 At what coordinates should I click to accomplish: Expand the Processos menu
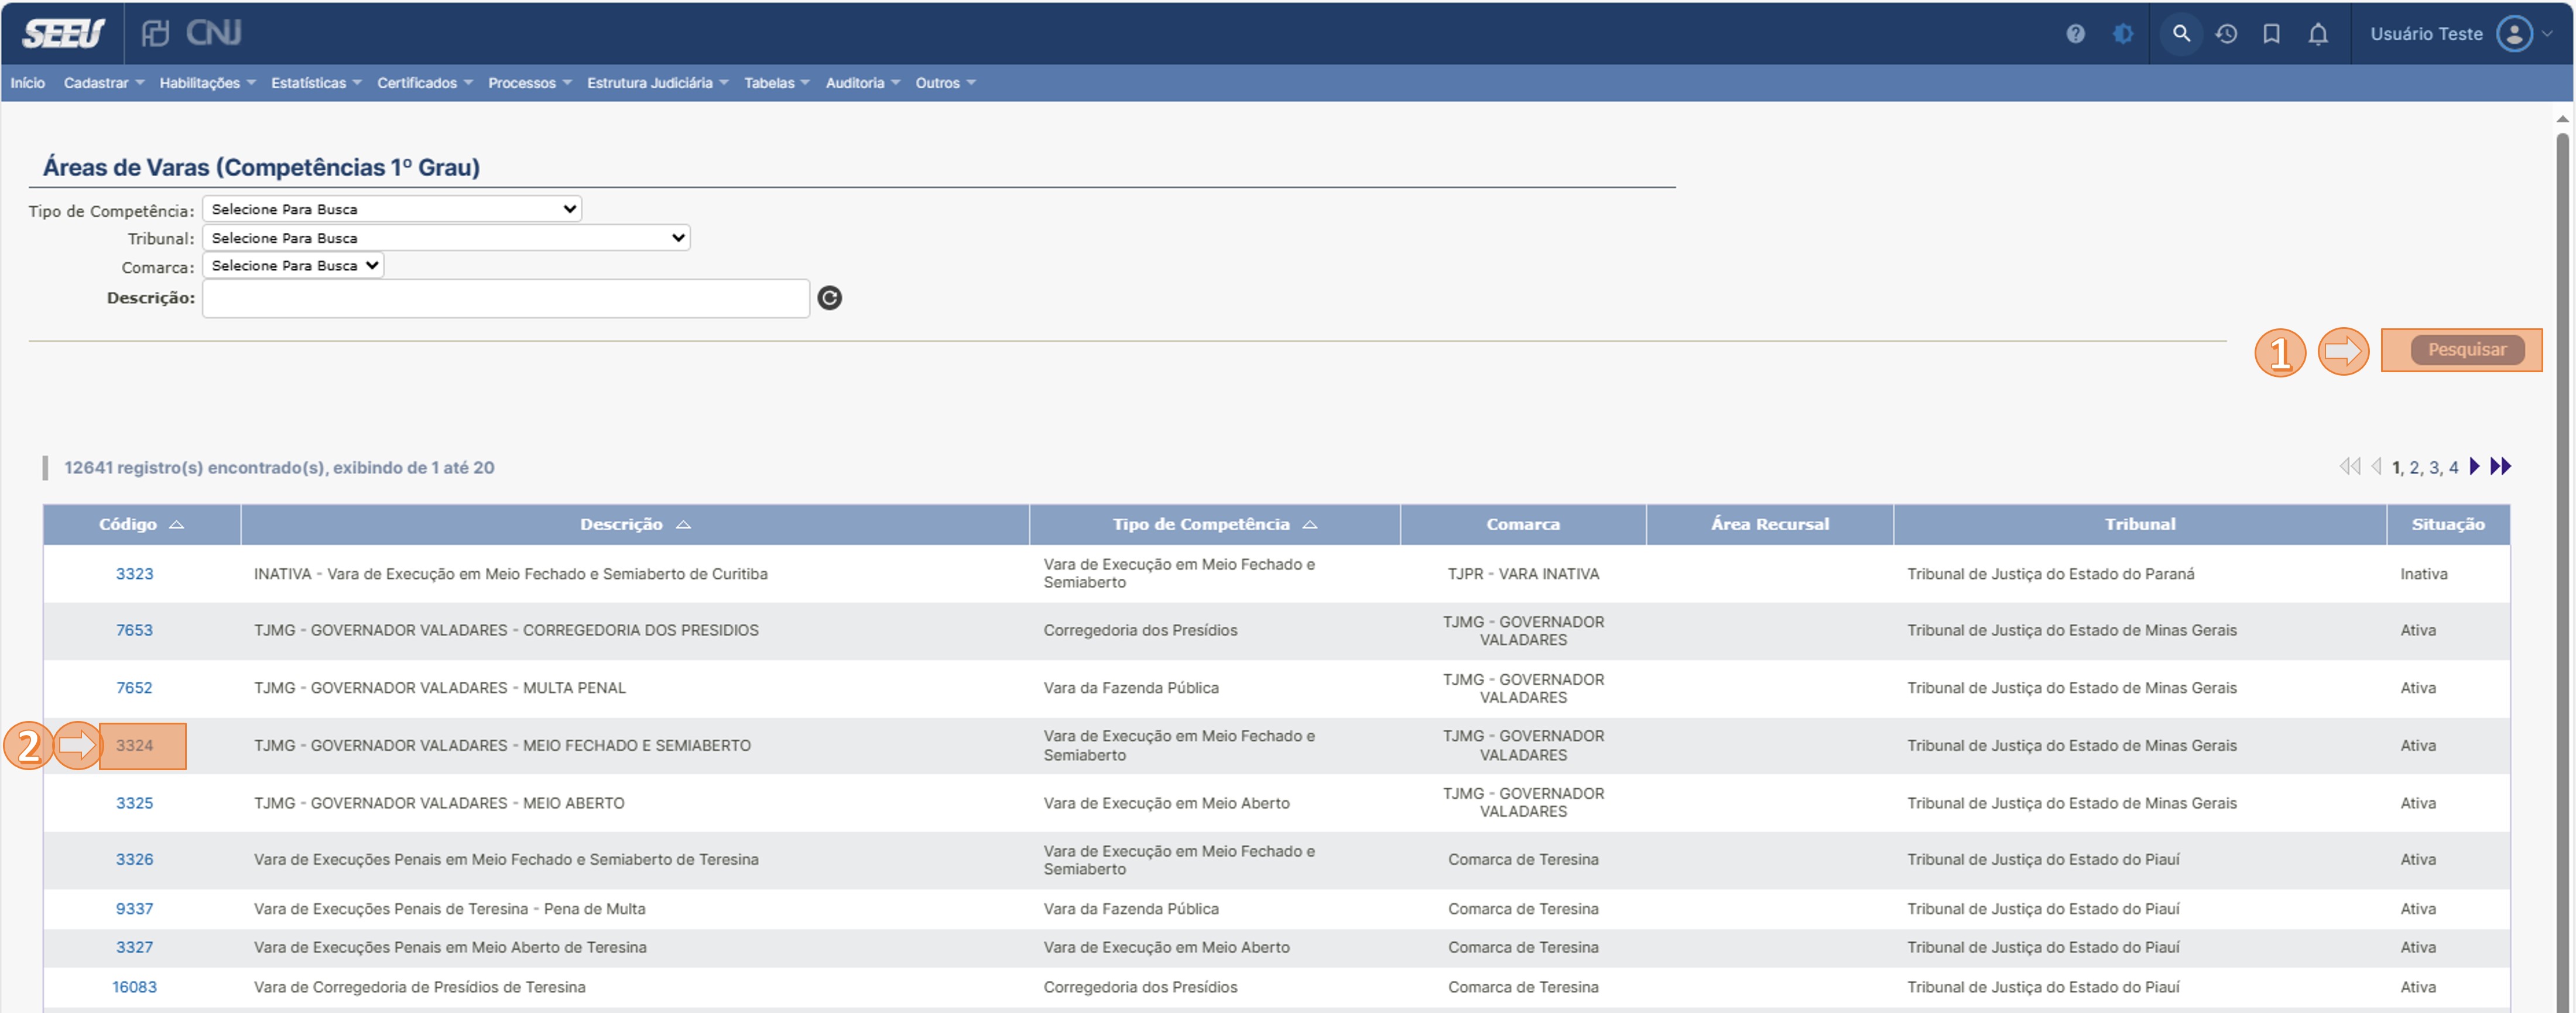[x=530, y=83]
